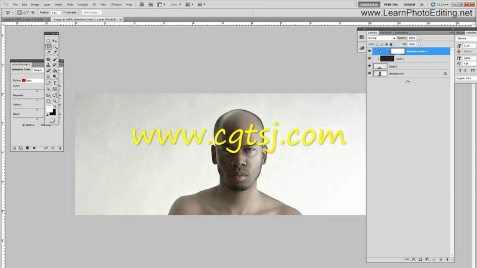Click the Essentials workspace button

point(369,5)
